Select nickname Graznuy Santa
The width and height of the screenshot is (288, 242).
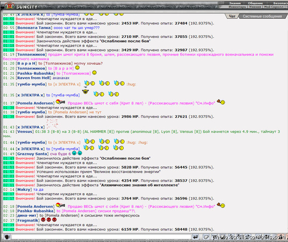pyautogui.click(x=32, y=154)
